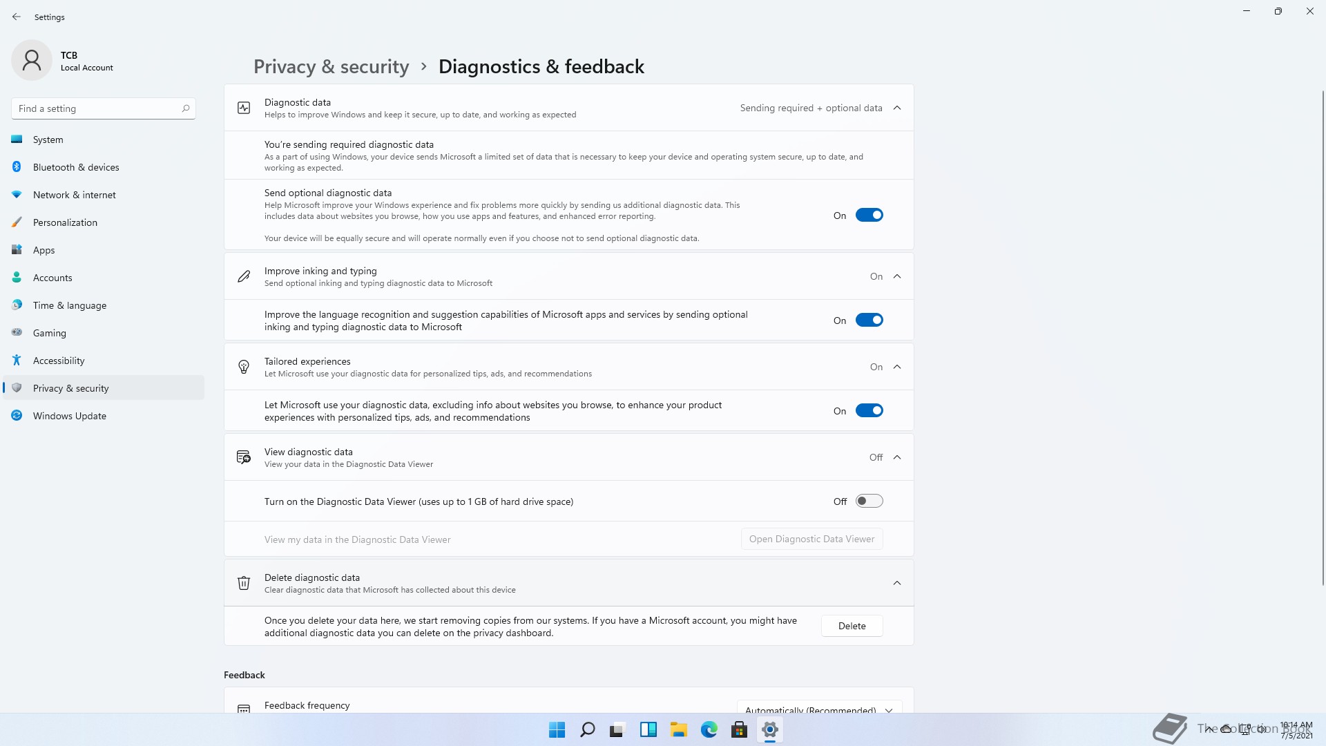Collapse the Tailored experiences chevron

[x=897, y=367]
